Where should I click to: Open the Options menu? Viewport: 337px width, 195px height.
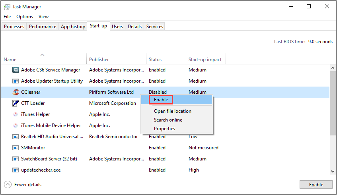pos(25,17)
